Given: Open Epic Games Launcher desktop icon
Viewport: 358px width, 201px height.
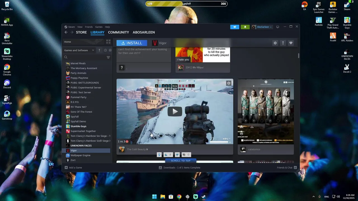Looking at the screenshot, I should pos(319,8).
